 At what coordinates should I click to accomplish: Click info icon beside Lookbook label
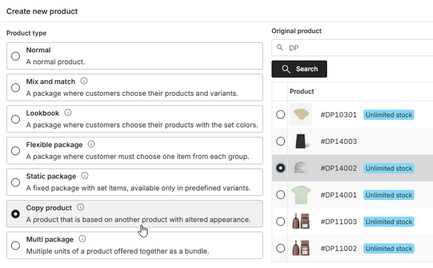pos(68,113)
